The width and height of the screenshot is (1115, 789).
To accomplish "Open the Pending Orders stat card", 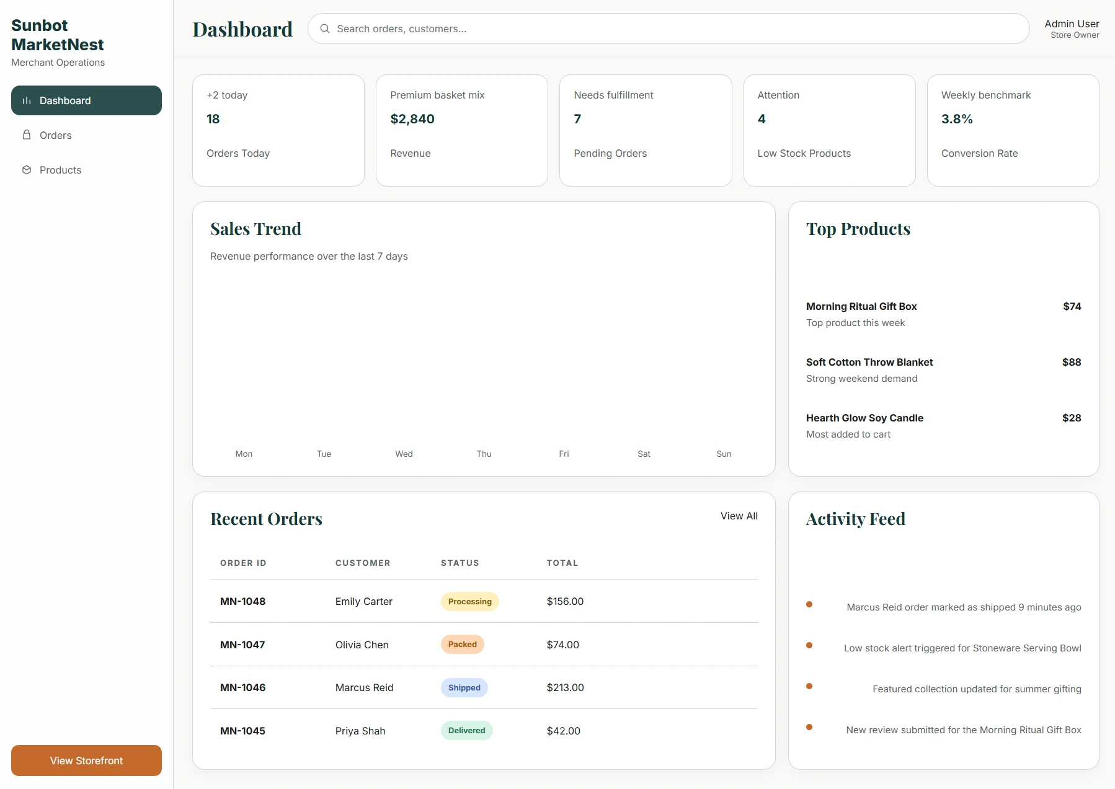I will click(646, 130).
